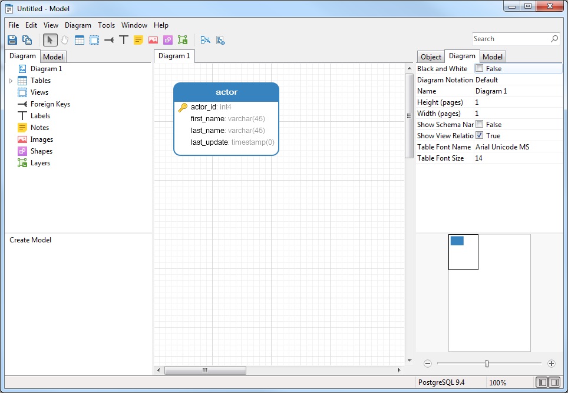This screenshot has height=393, width=568.
Task: Expand the Tables tree node
Action: point(11,81)
